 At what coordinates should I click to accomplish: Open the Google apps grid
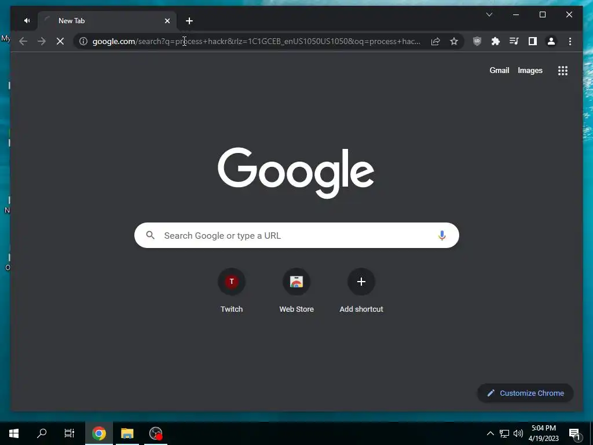pyautogui.click(x=563, y=70)
